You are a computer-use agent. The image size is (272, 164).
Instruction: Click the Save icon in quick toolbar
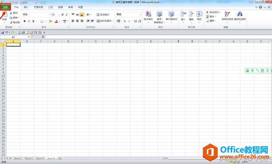click(x=3, y=32)
